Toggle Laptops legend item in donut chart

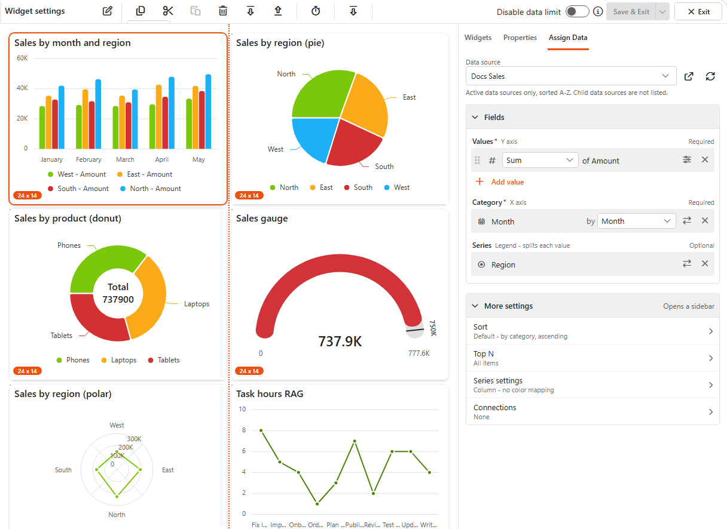click(118, 360)
